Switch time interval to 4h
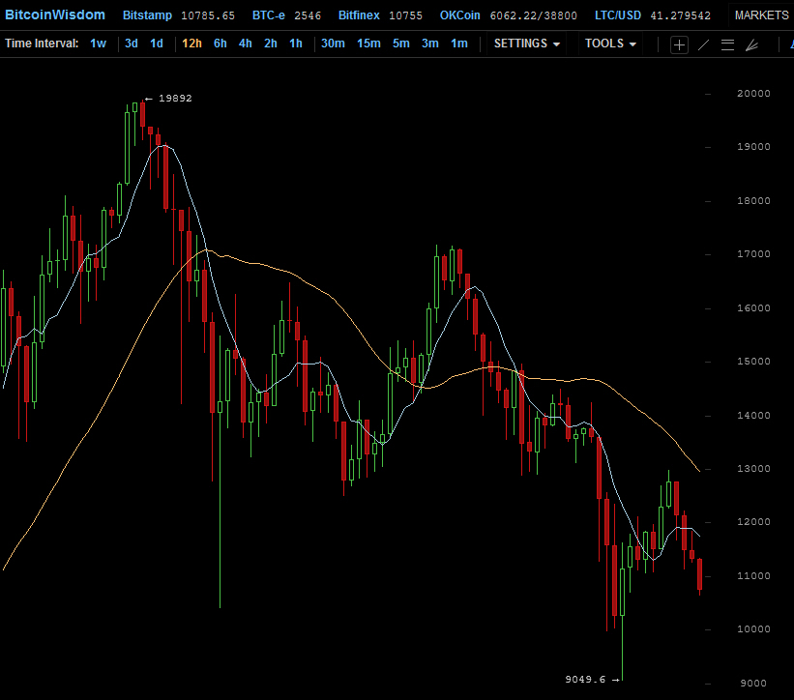This screenshot has height=700, width=794. click(x=245, y=44)
